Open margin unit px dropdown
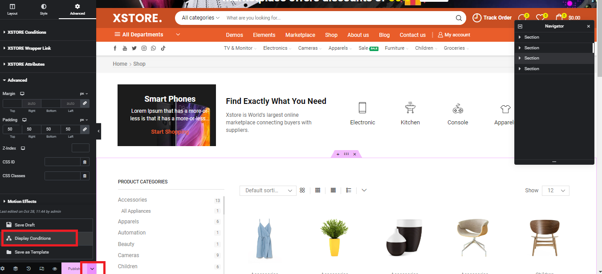 (84, 94)
